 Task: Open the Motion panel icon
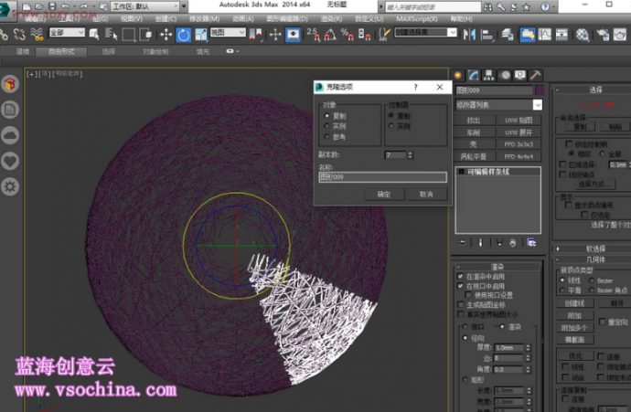[505, 75]
